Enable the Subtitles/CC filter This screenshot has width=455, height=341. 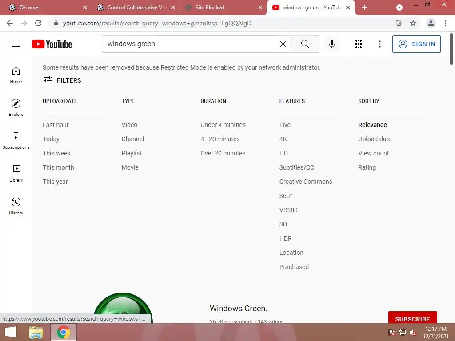(x=297, y=167)
